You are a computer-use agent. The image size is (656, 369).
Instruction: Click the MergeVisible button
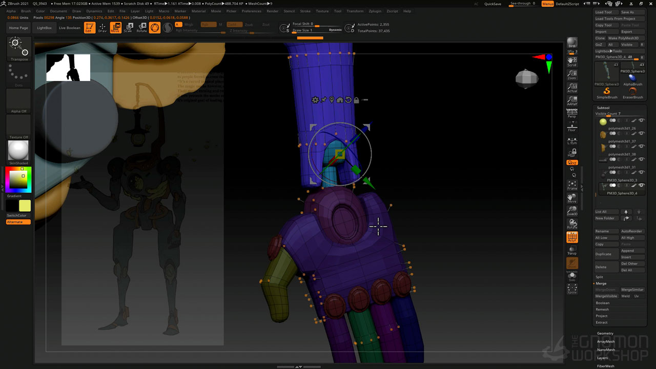(x=606, y=296)
